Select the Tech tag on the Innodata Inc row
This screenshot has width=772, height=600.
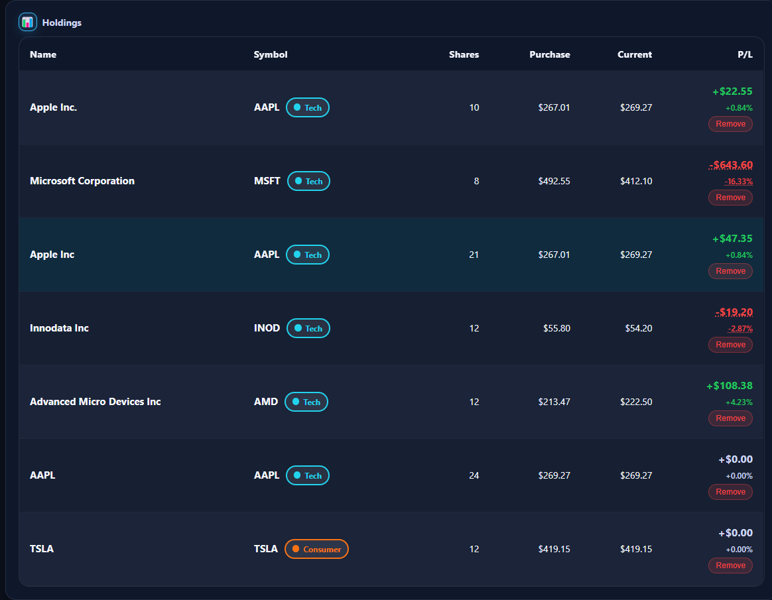[x=308, y=328]
